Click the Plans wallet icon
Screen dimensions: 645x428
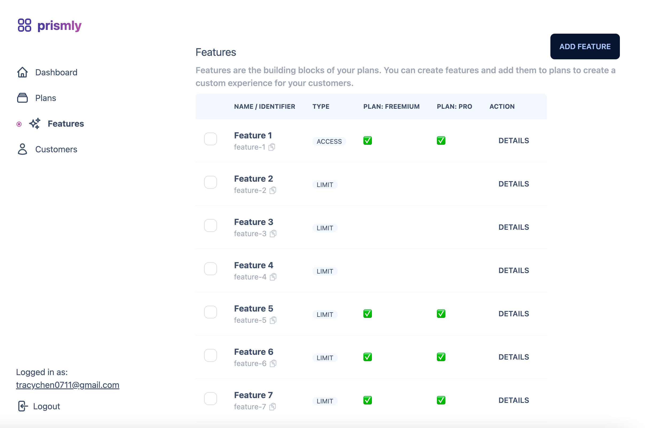click(22, 98)
